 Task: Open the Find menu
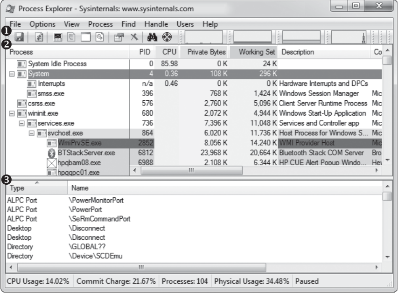(128, 24)
